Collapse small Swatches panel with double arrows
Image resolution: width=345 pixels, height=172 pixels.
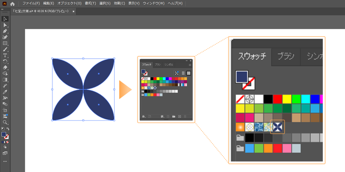click(x=187, y=61)
